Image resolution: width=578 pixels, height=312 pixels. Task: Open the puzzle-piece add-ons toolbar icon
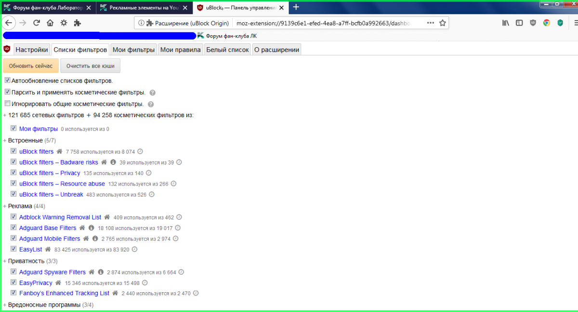point(77,23)
